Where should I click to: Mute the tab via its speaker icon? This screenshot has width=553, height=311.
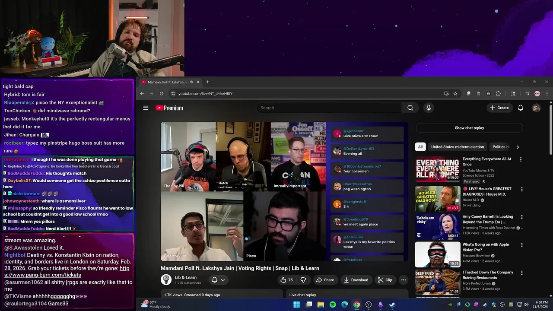click(191, 82)
